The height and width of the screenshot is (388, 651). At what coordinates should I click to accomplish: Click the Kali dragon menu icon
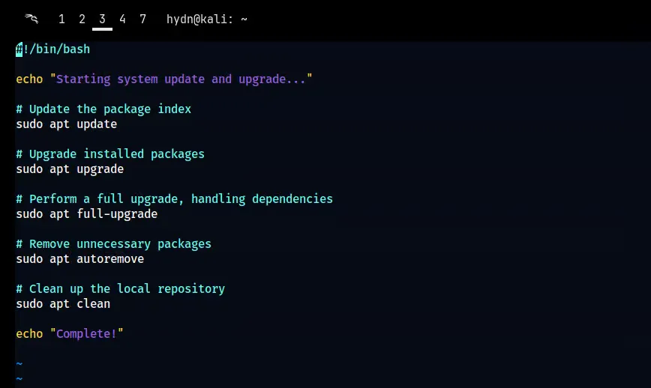31,19
